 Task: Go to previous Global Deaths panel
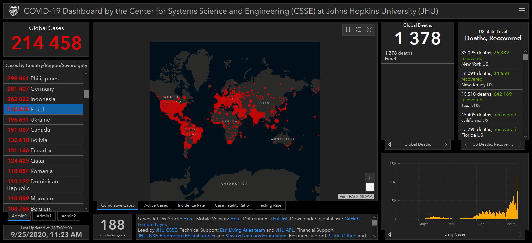tap(390, 144)
